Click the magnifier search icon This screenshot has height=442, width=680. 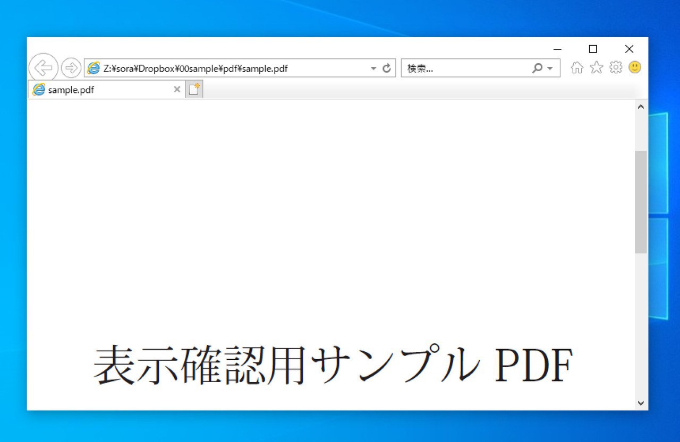point(538,68)
